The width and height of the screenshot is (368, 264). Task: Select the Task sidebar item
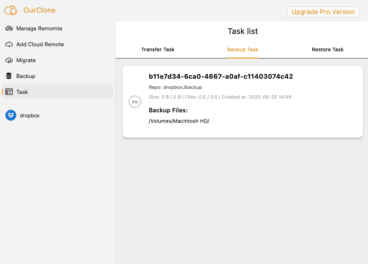coord(58,92)
